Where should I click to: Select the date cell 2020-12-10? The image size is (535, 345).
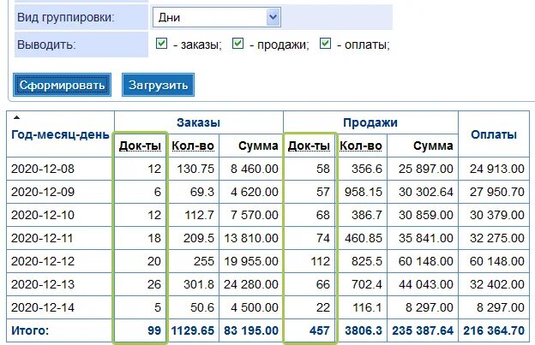(43, 215)
